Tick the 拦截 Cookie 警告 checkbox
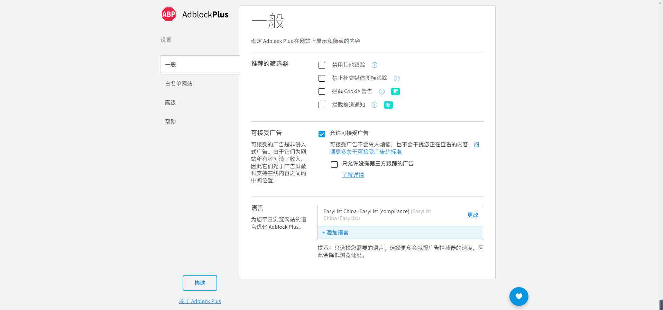Viewport: 663px width, 310px height. tap(322, 92)
